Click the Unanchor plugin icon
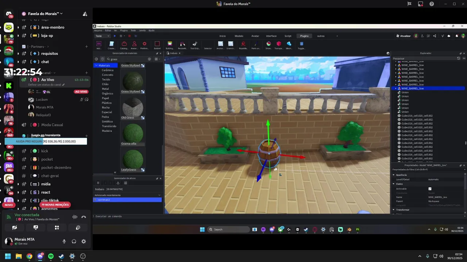The width and height of the screenshot is (467, 262). tap(231, 44)
